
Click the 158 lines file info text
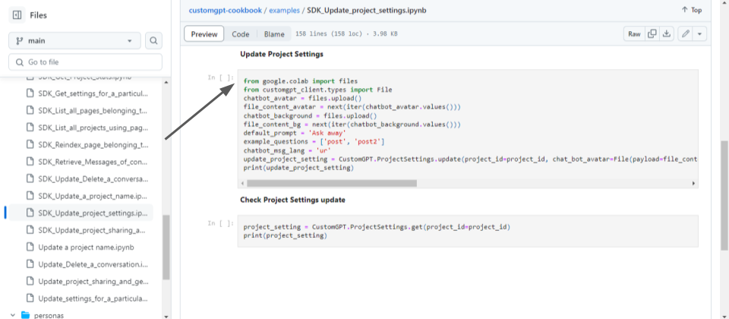(346, 34)
